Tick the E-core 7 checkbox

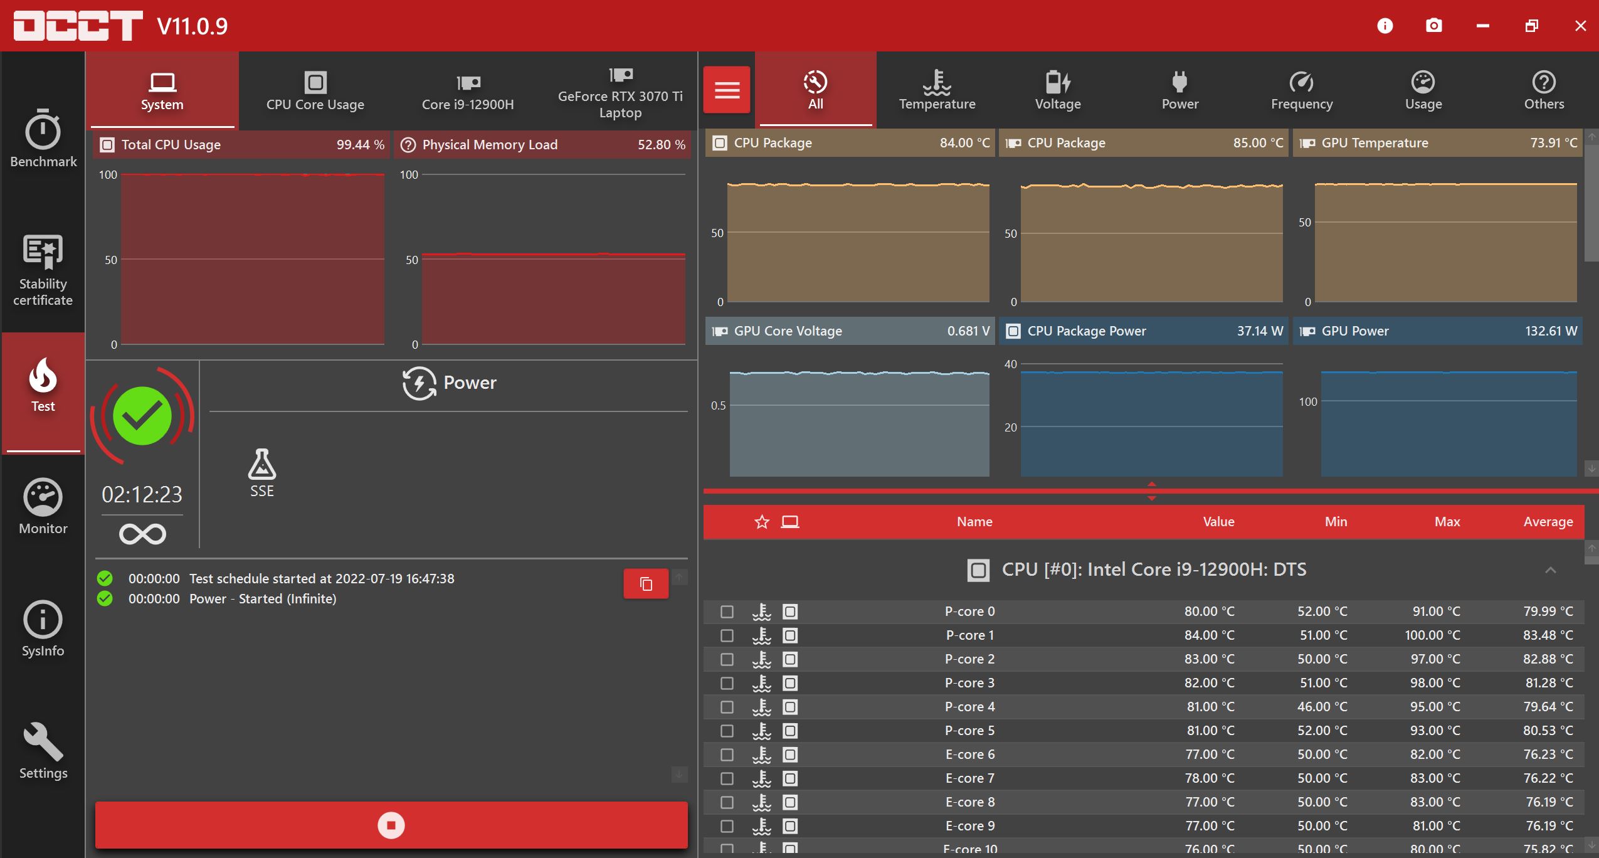727,778
